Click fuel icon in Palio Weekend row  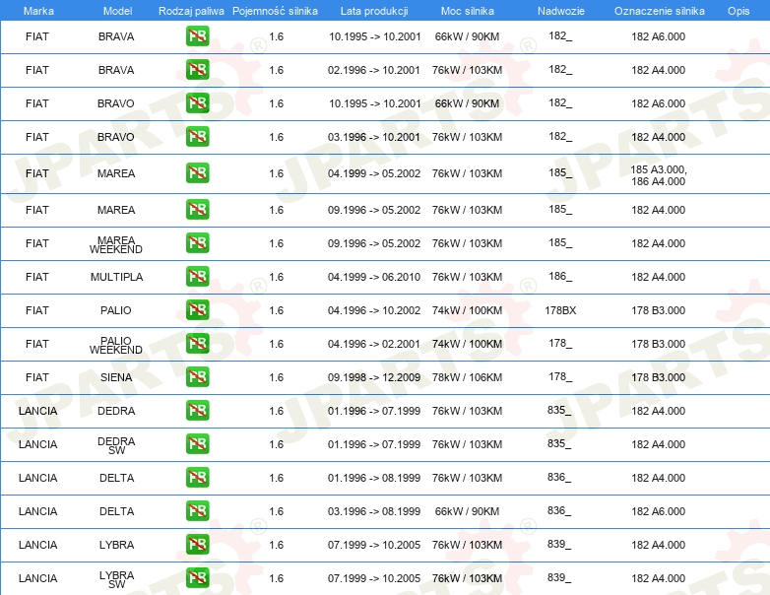(x=197, y=343)
